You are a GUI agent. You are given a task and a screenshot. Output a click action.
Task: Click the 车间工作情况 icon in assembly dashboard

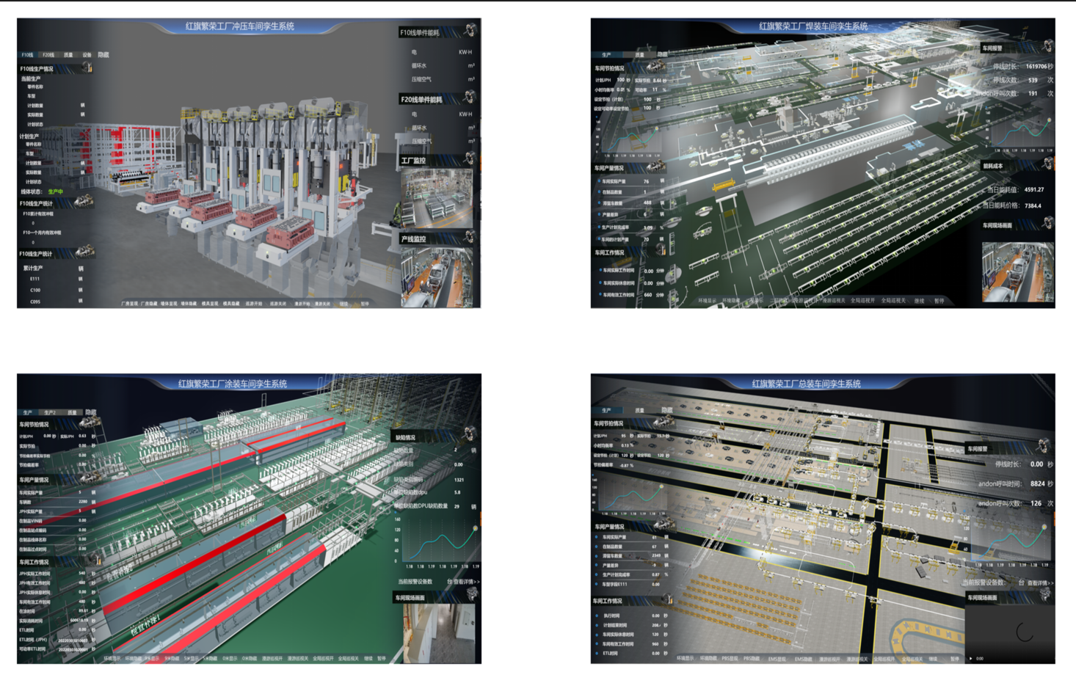point(668,599)
